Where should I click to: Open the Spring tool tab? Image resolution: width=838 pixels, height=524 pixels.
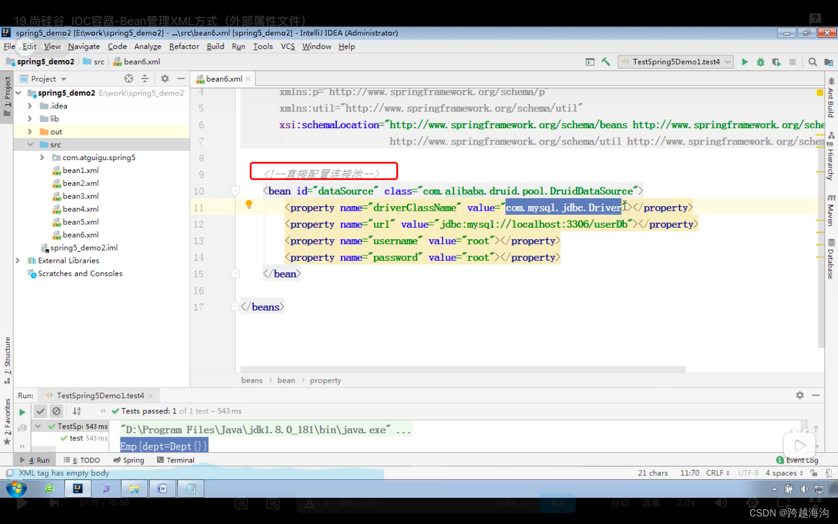[129, 460]
